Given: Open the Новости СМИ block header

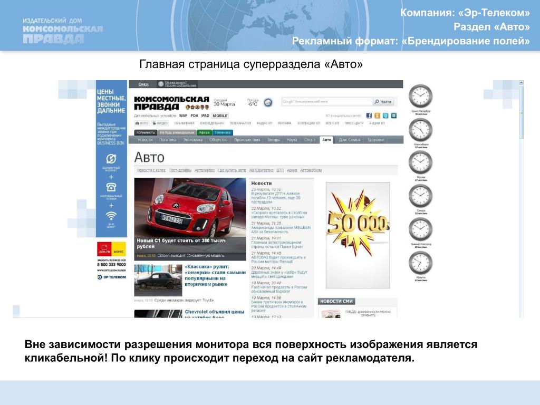Looking at the screenshot, I should coord(336,301).
